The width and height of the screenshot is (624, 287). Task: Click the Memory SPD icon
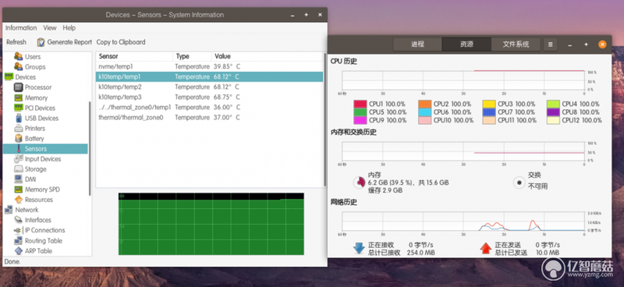18,190
